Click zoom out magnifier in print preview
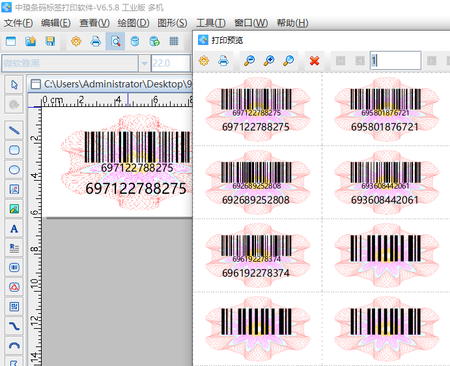Screen dimensions: 450x366 249,61
